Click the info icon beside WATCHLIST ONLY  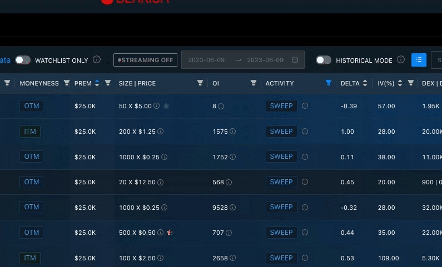pos(97,60)
